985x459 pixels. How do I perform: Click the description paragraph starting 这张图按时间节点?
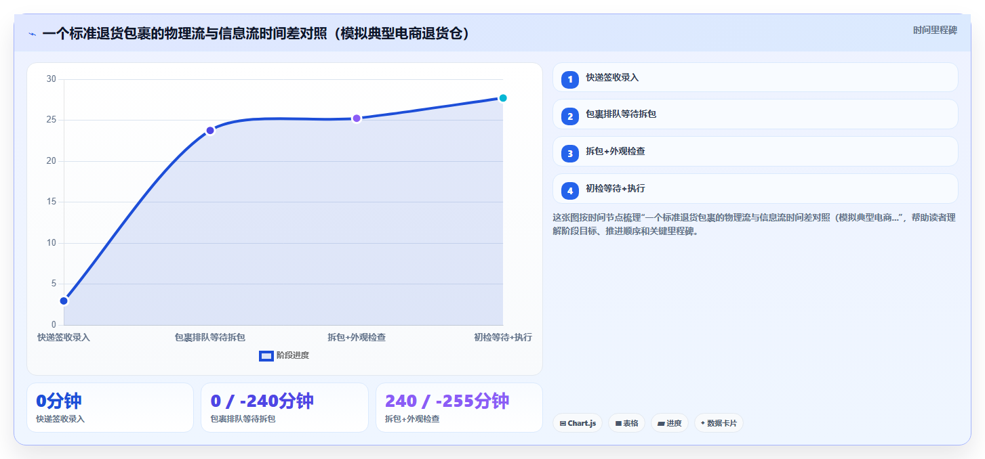pyautogui.click(x=755, y=224)
